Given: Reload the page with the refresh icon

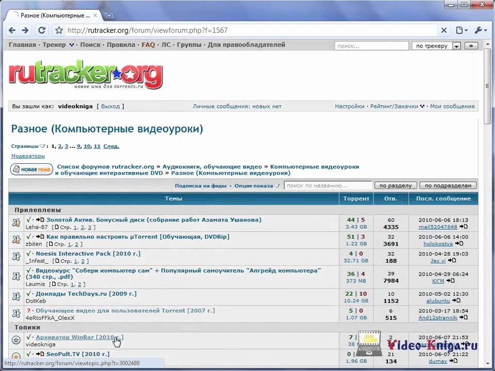Looking at the screenshot, I should (x=42, y=30).
